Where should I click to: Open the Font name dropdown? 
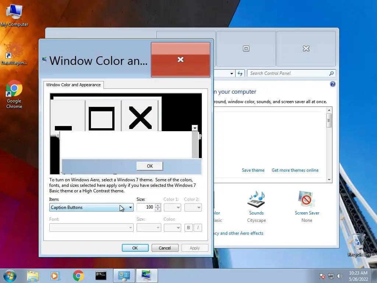91,228
